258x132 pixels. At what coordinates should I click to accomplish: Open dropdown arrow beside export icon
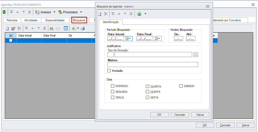coord(78,28)
